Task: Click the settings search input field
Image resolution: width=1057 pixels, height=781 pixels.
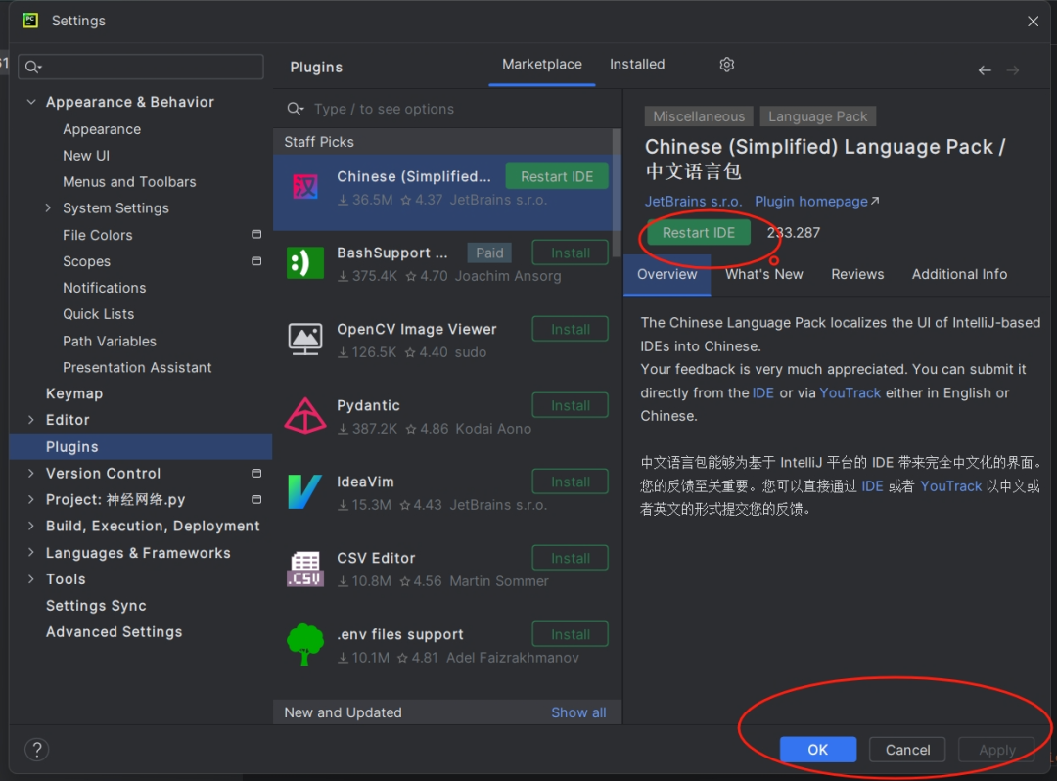Action: pos(140,67)
